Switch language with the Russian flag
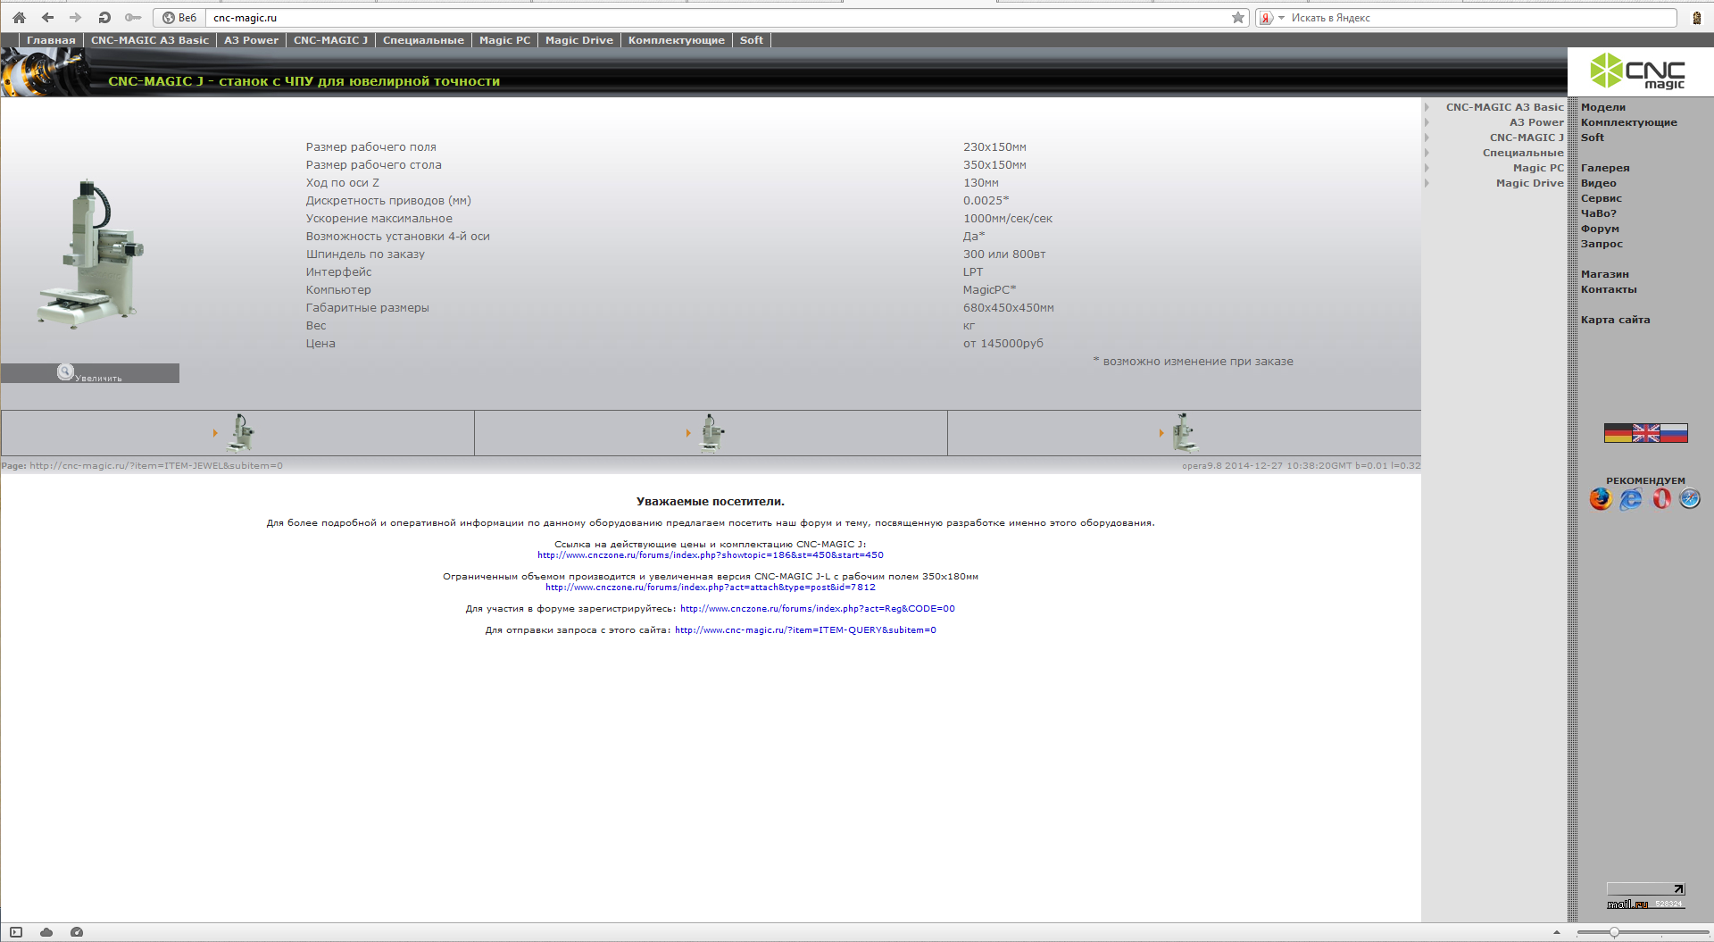The image size is (1714, 942). (1674, 433)
